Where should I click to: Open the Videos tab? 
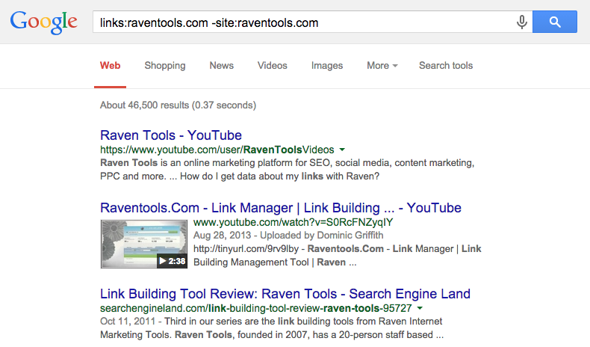click(272, 66)
